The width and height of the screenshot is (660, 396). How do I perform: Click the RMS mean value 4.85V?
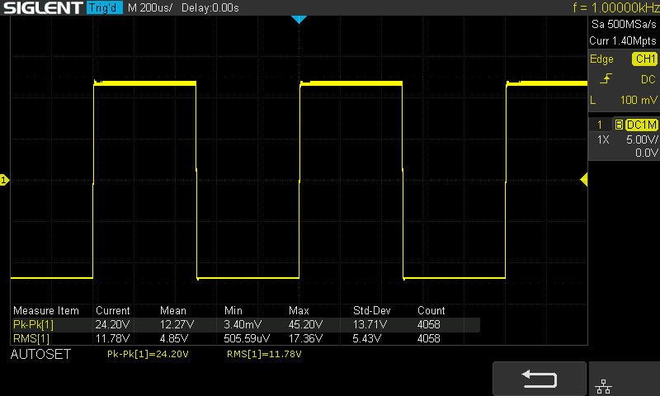[x=174, y=339]
